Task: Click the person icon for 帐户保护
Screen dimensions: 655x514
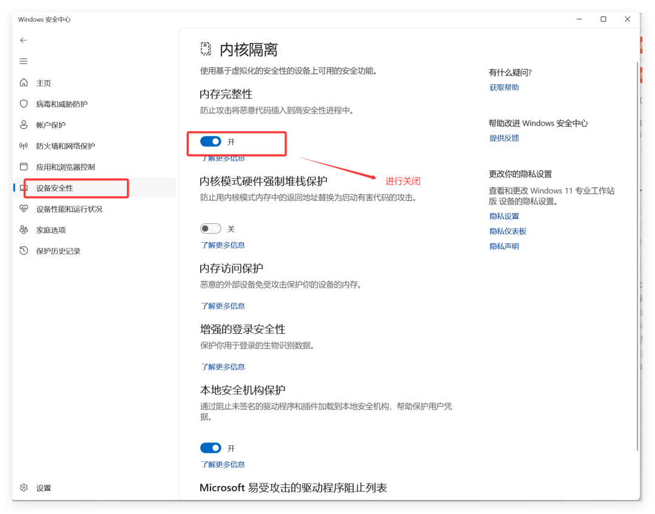Action: [x=24, y=124]
